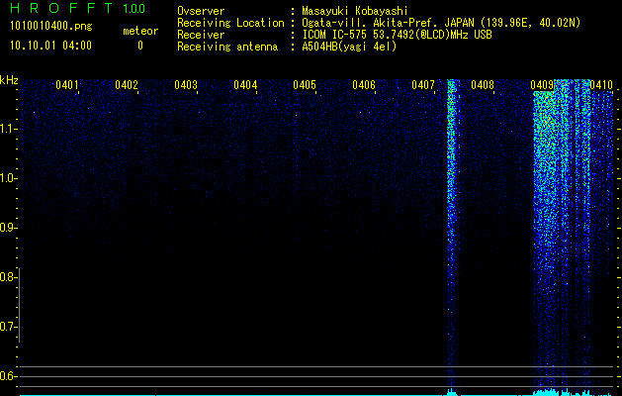The width and height of the screenshot is (622, 396).
Task: Click the Ovserver field label
Action: click(x=201, y=11)
